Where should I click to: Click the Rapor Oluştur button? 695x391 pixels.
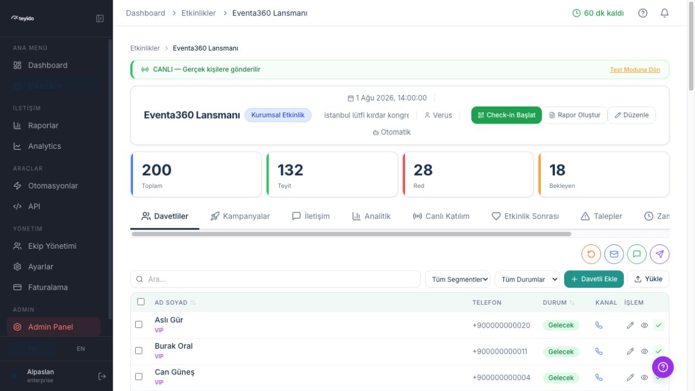click(x=575, y=115)
